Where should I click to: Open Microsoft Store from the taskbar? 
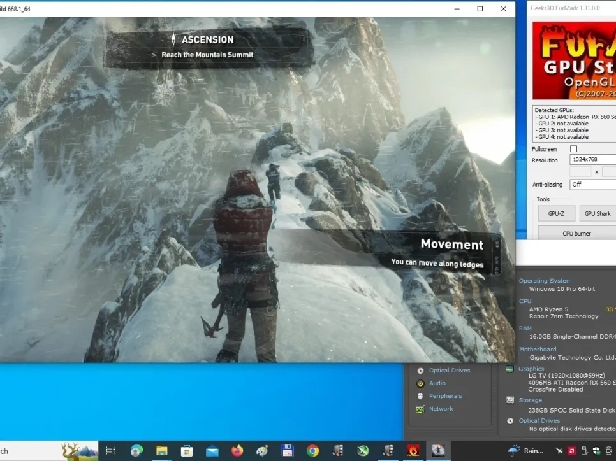coord(187,451)
